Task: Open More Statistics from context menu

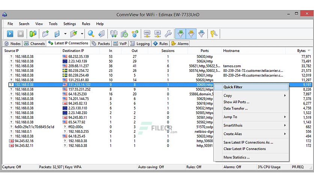Action: pos(251,157)
